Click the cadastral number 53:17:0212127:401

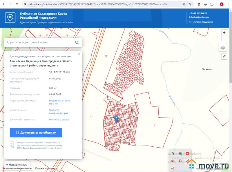point(59,72)
